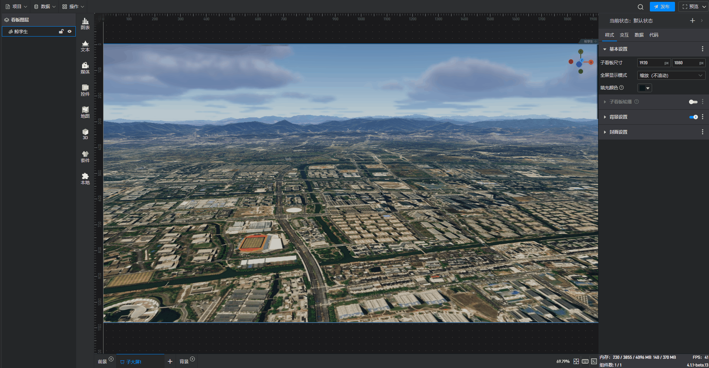Expand the 封面设置 section
709x368 pixels.
click(605, 132)
